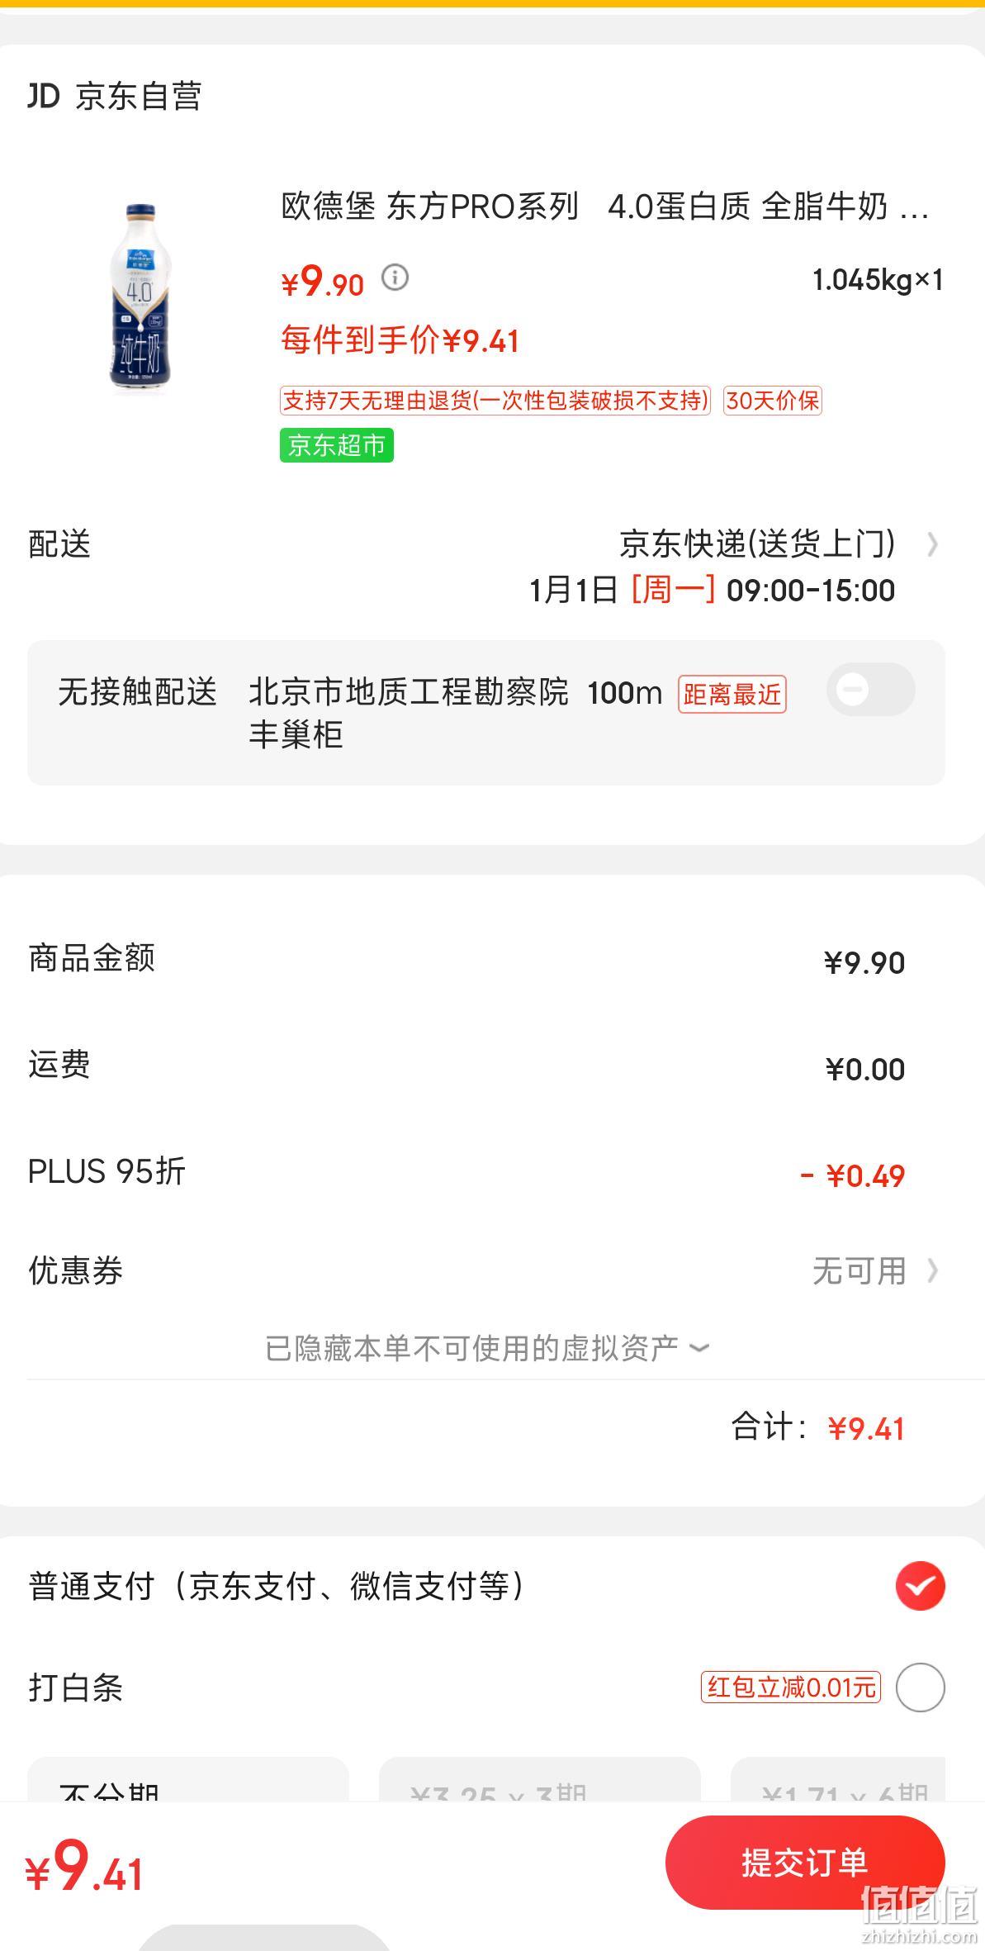Viewport: 985px width, 1951px height.
Task: Tap the 距离最近 label badge
Action: pyautogui.click(x=732, y=694)
